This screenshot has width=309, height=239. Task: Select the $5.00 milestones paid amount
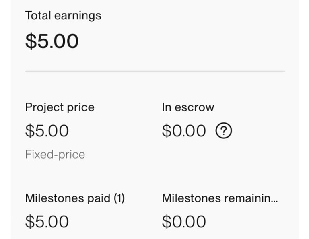coord(47,222)
